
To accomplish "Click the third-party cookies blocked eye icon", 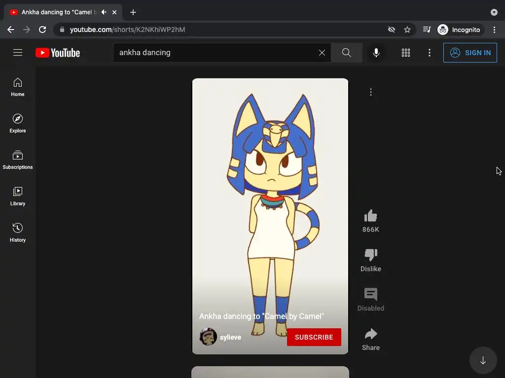I will 391,30.
